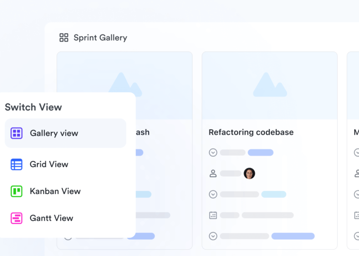This screenshot has height=256, width=359.
Task: Click the Switch View heading
Action: pos(34,107)
